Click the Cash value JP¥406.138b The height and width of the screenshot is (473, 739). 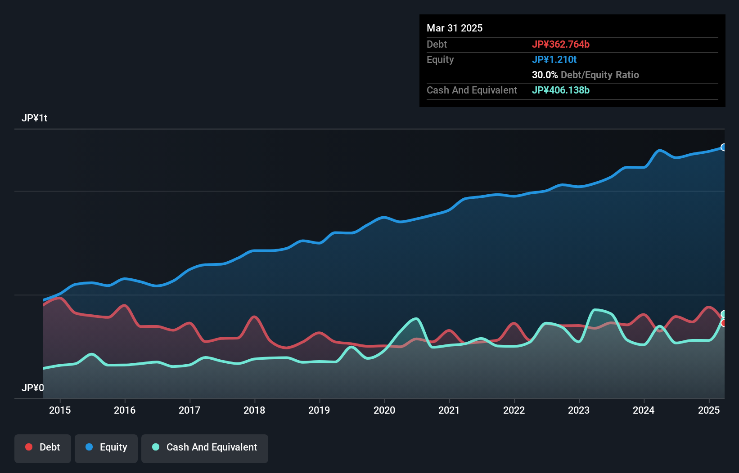tap(561, 90)
